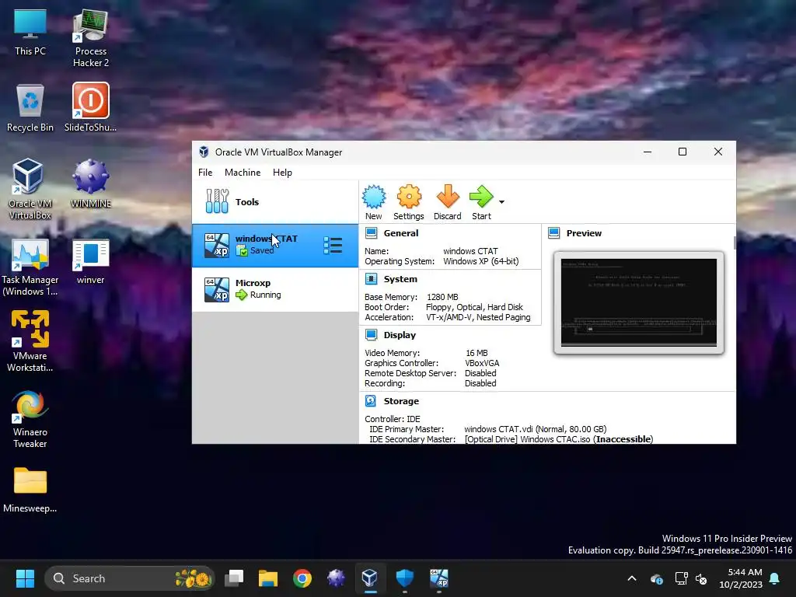796x597 pixels.
Task: Open the Start button dropdown arrow
Action: pos(501,202)
